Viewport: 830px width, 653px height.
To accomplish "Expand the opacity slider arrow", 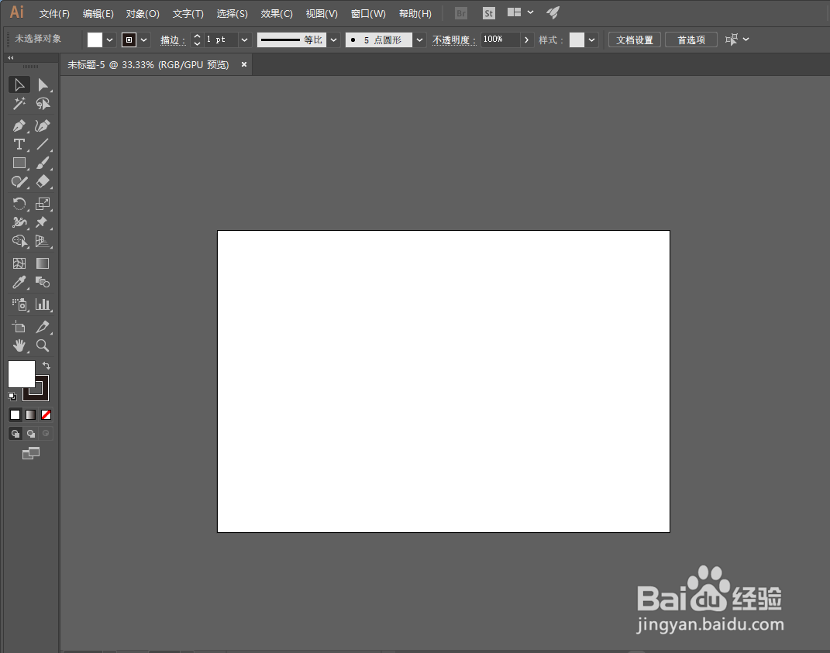I will [x=527, y=40].
